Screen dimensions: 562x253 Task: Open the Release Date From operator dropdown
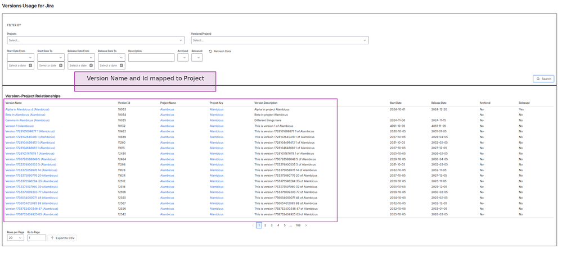[x=82, y=58]
